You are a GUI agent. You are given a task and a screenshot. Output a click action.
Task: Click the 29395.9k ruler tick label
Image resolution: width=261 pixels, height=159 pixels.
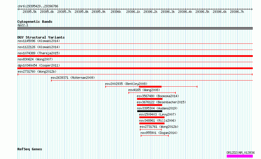tap(99, 12)
